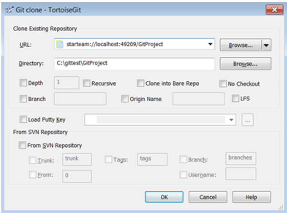Click Browse next to Directory
287x213 pixels.
[x=245, y=64]
